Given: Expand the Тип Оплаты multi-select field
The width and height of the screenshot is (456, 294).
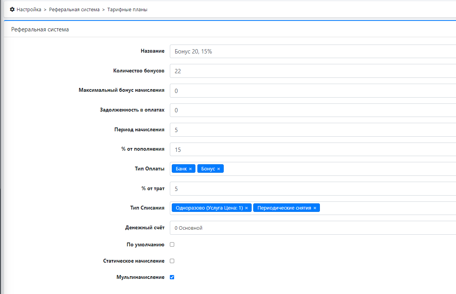Looking at the screenshot, I should (337, 169).
